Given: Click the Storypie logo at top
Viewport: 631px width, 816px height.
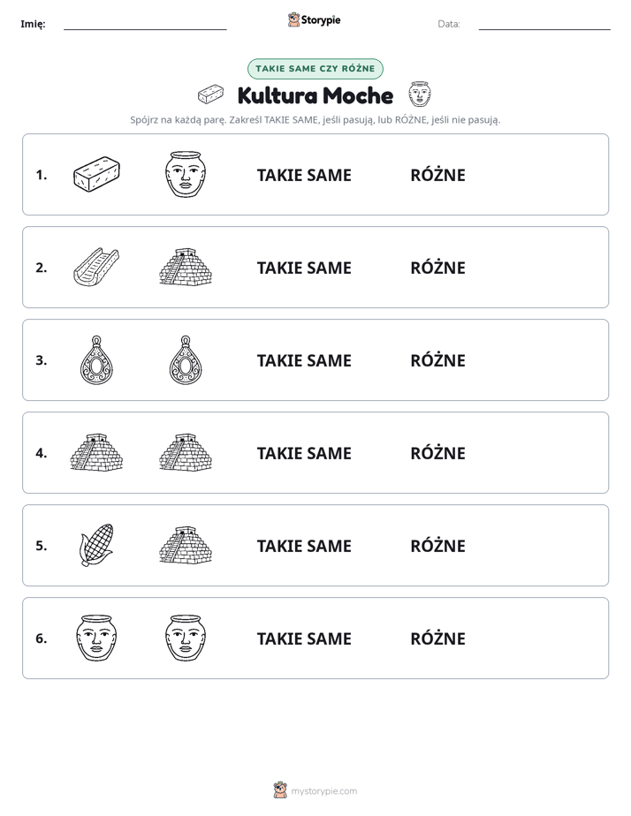Looking at the screenshot, I should point(315,19).
